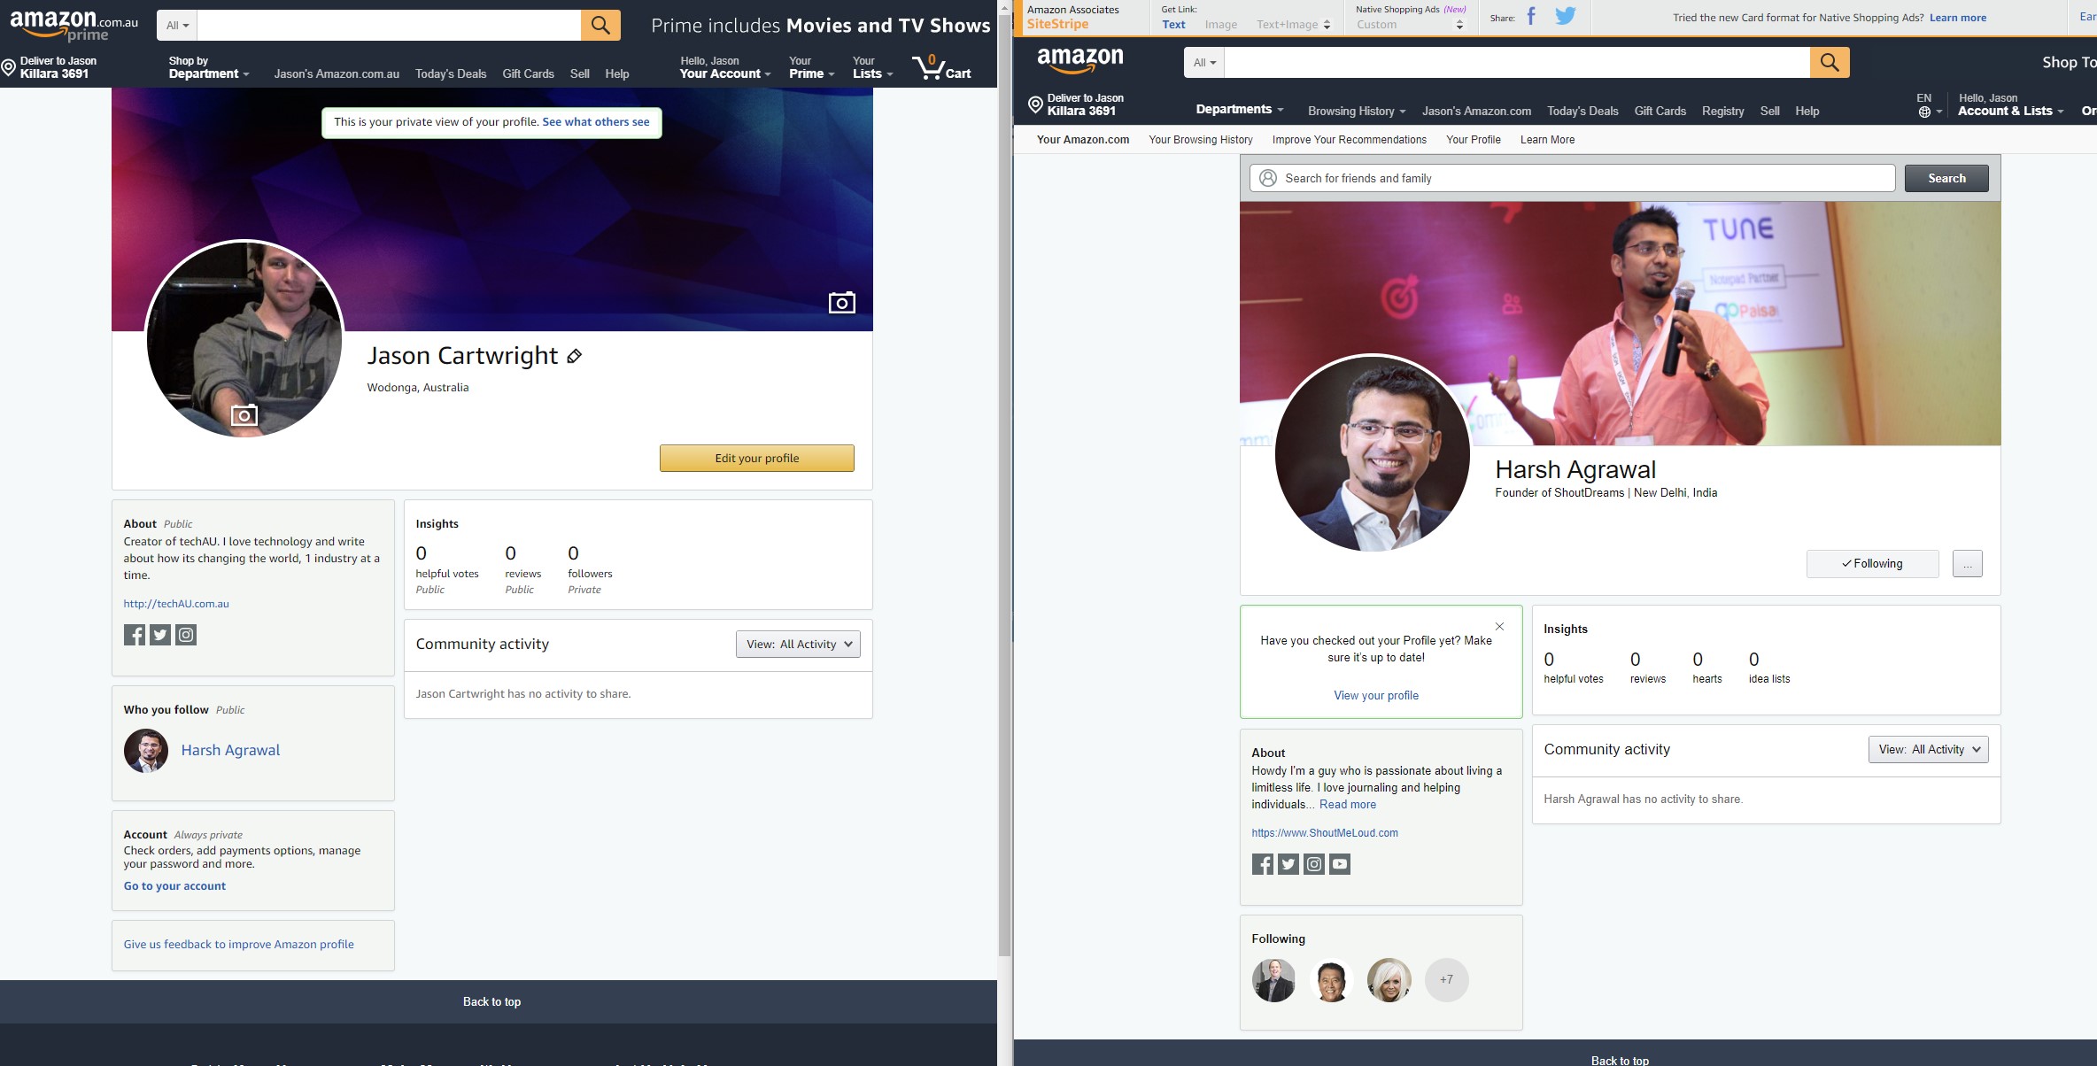
Task: Open the techAU.com.au website link
Action: pos(175,603)
